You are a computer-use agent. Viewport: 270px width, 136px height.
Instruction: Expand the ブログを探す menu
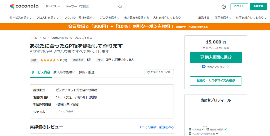[109, 18]
